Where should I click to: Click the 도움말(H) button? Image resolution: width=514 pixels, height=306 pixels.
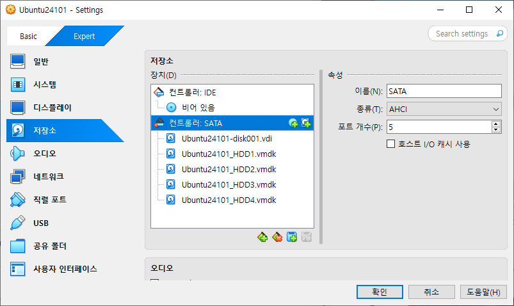tap(483, 291)
